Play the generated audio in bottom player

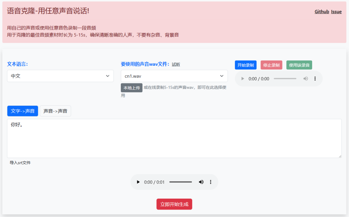click(138, 182)
